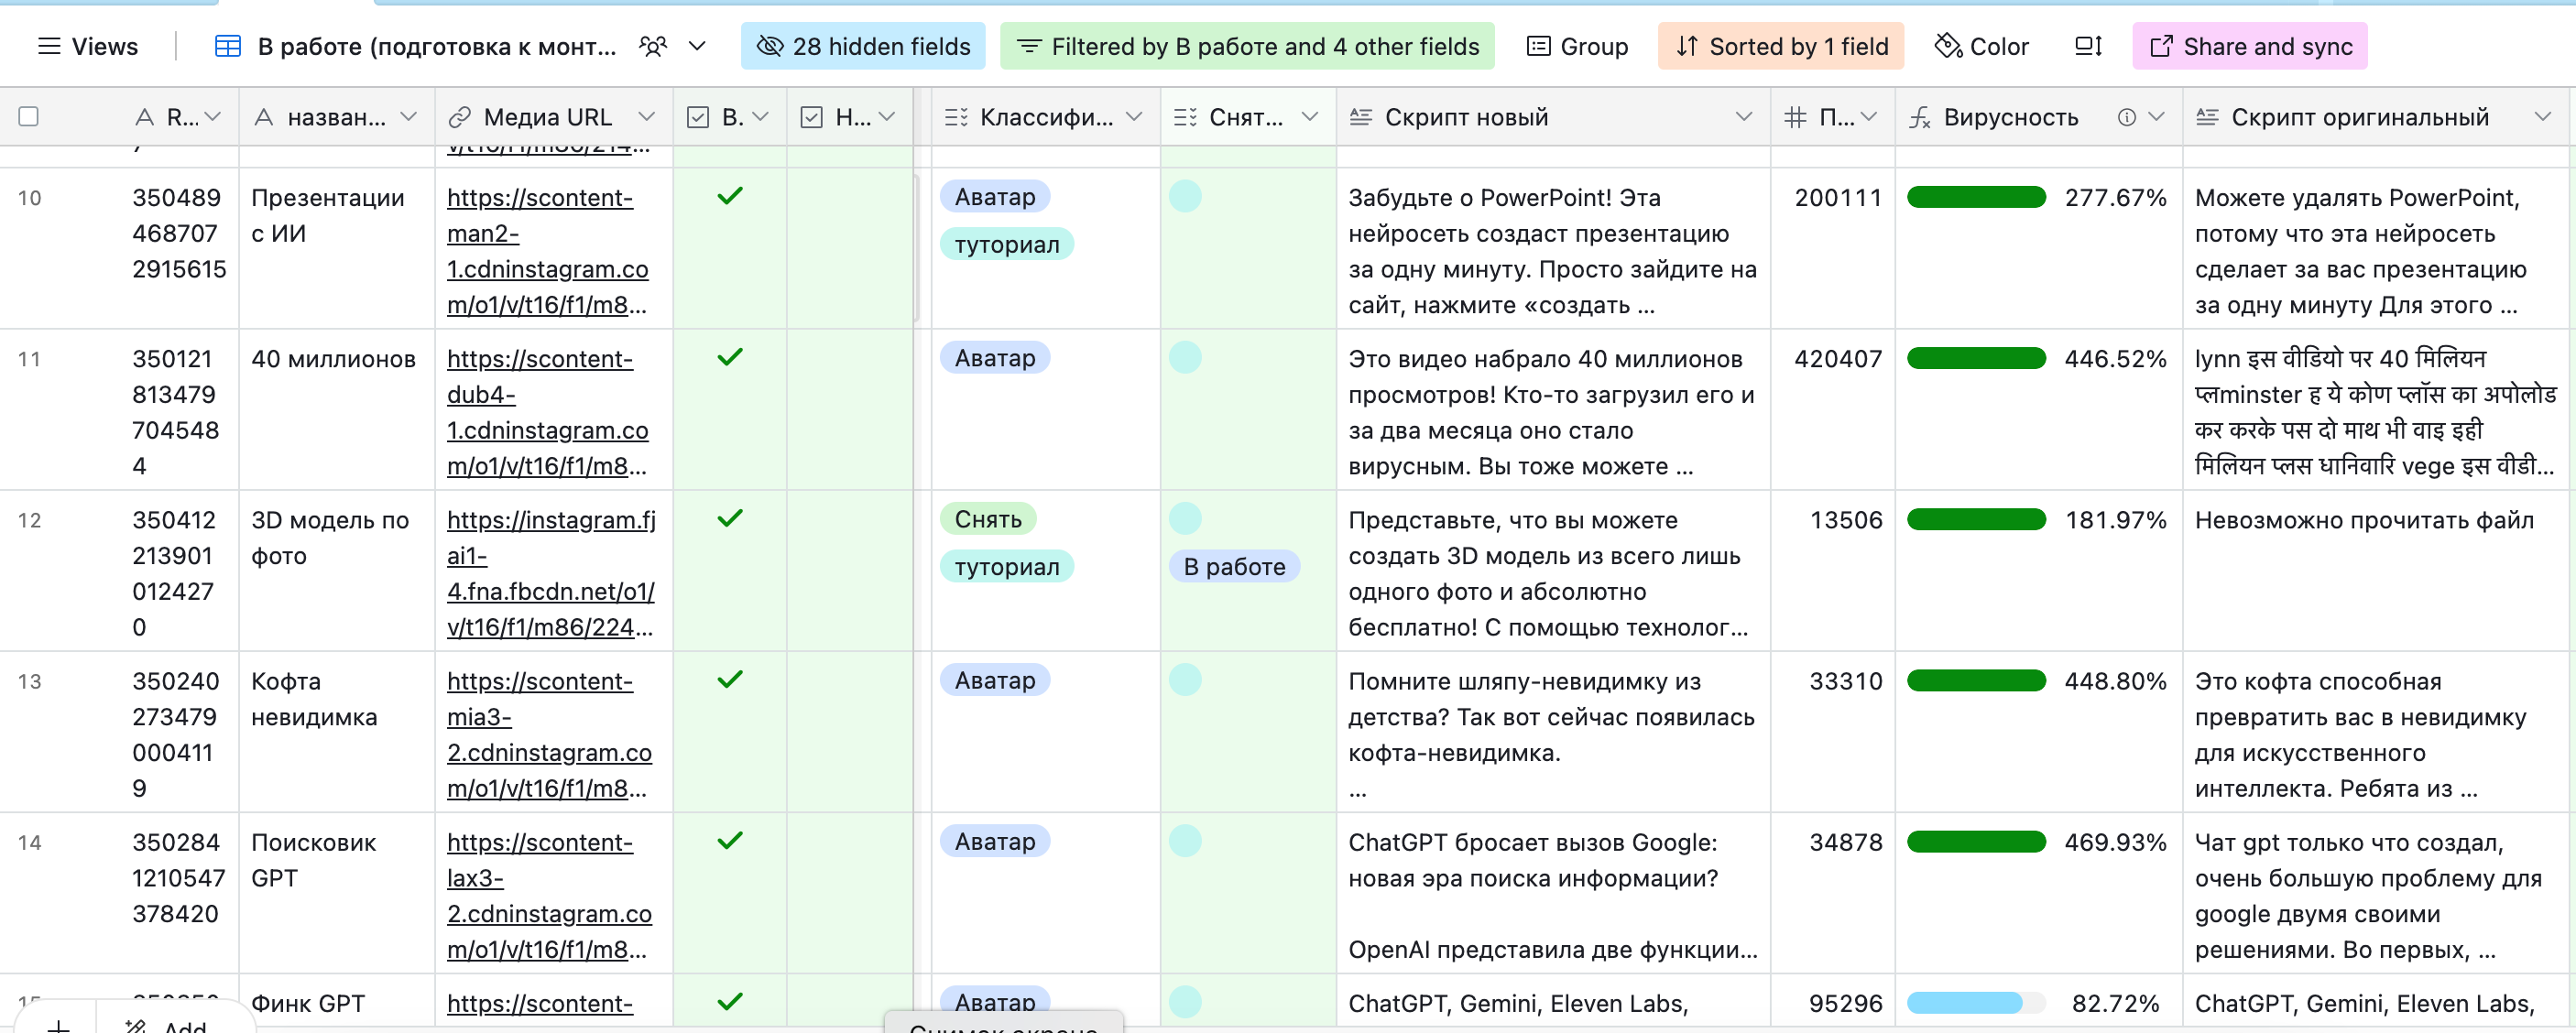Open the filter settings for В работе
Viewport: 2576px width, 1033px height.
(x=1246, y=46)
